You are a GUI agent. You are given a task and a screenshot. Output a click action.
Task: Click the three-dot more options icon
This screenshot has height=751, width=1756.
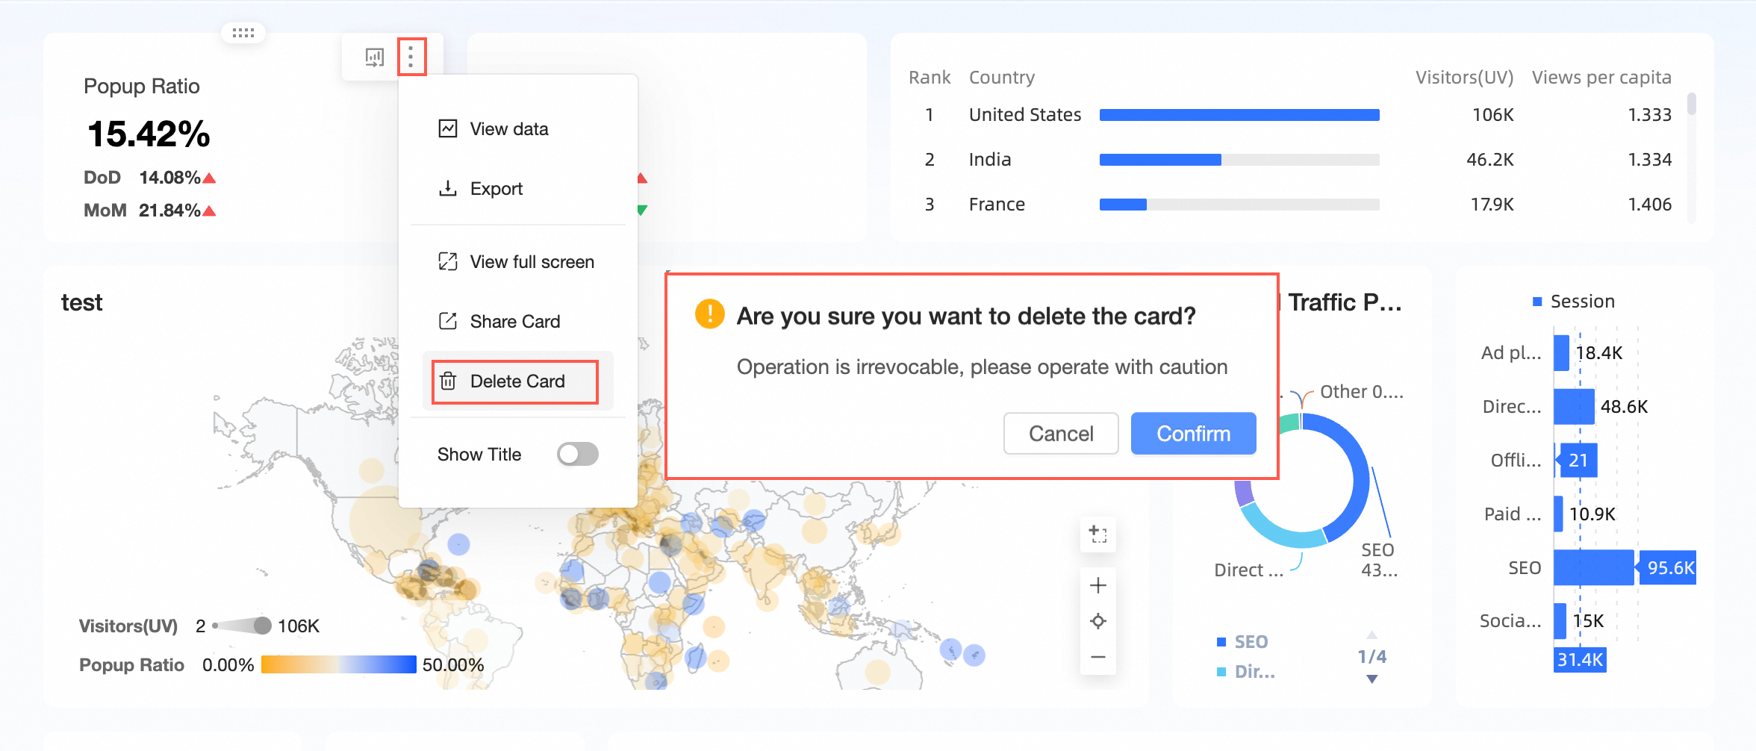tap(411, 56)
